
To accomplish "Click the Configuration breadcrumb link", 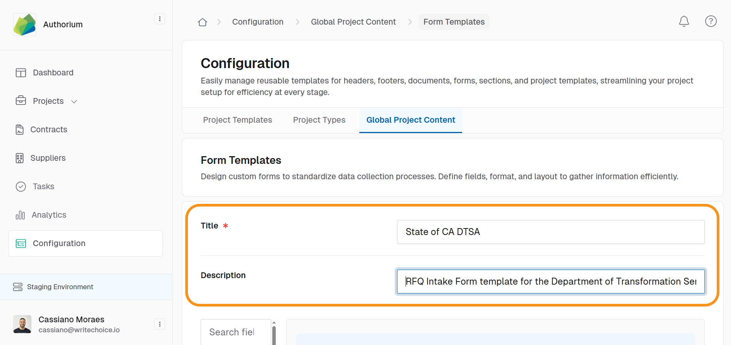I will (258, 22).
